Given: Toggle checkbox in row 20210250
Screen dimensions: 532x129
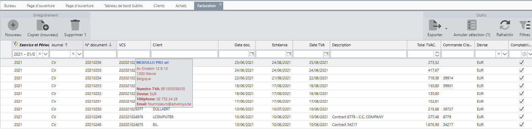Looking at the screenshot, I should click(522, 109).
